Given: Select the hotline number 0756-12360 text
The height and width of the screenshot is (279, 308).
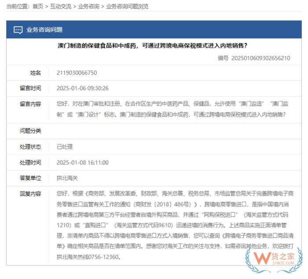Looking at the screenshot, I should point(103,257).
